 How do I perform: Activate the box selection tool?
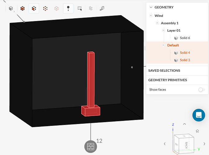[80, 9]
